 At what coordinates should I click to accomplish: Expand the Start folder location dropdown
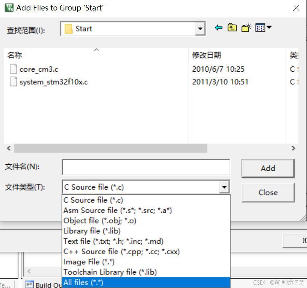(x=200, y=29)
